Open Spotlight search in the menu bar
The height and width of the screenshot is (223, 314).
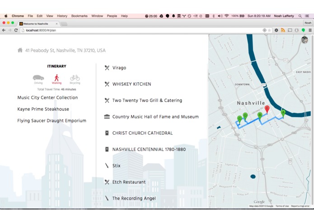tap(300, 16)
